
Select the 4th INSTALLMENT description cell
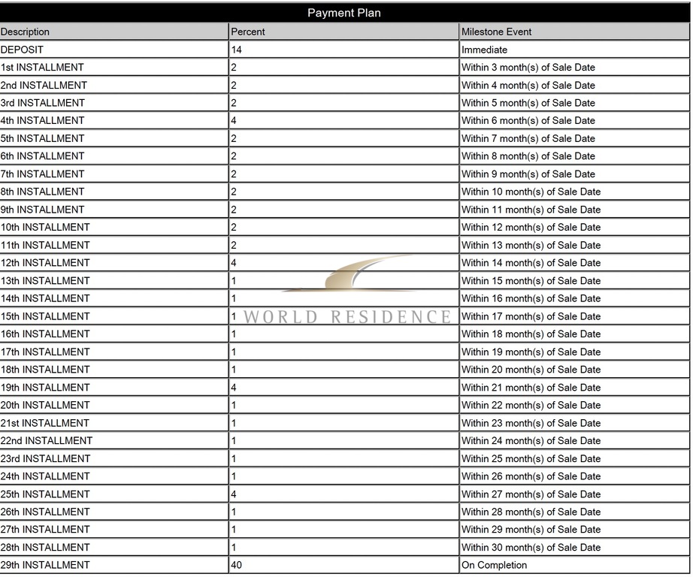point(43,121)
